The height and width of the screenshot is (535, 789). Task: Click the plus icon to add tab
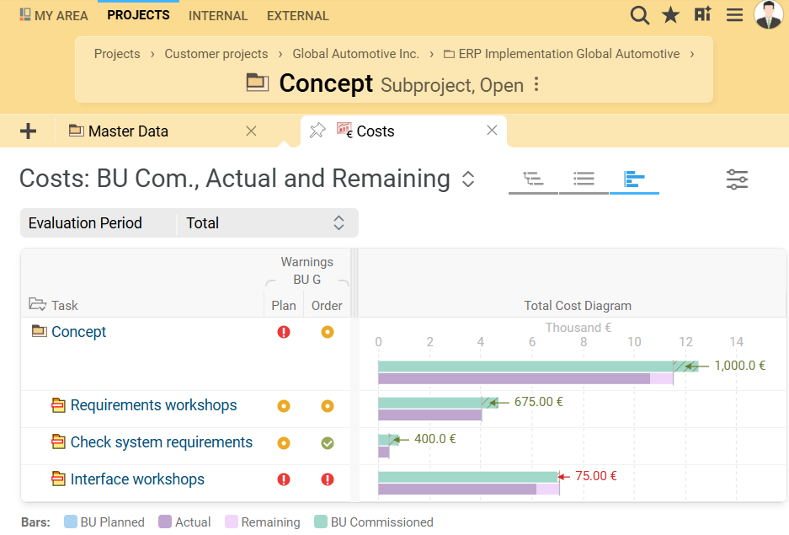point(29,131)
